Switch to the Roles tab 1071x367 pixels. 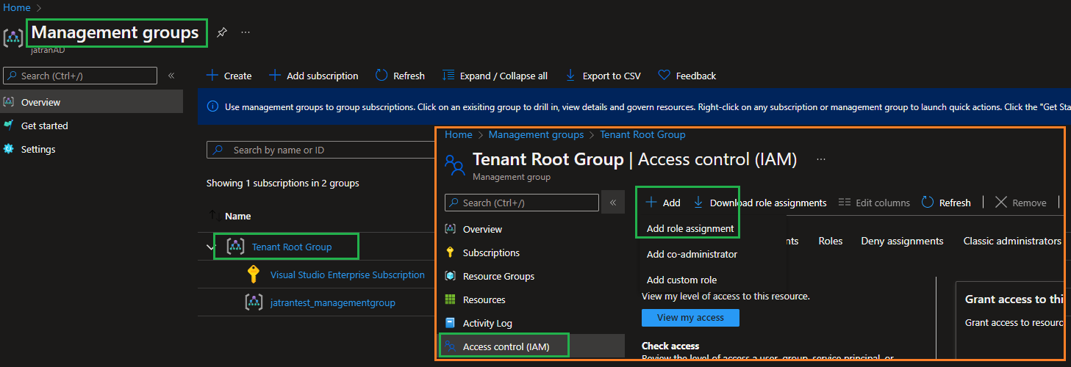[x=831, y=241]
